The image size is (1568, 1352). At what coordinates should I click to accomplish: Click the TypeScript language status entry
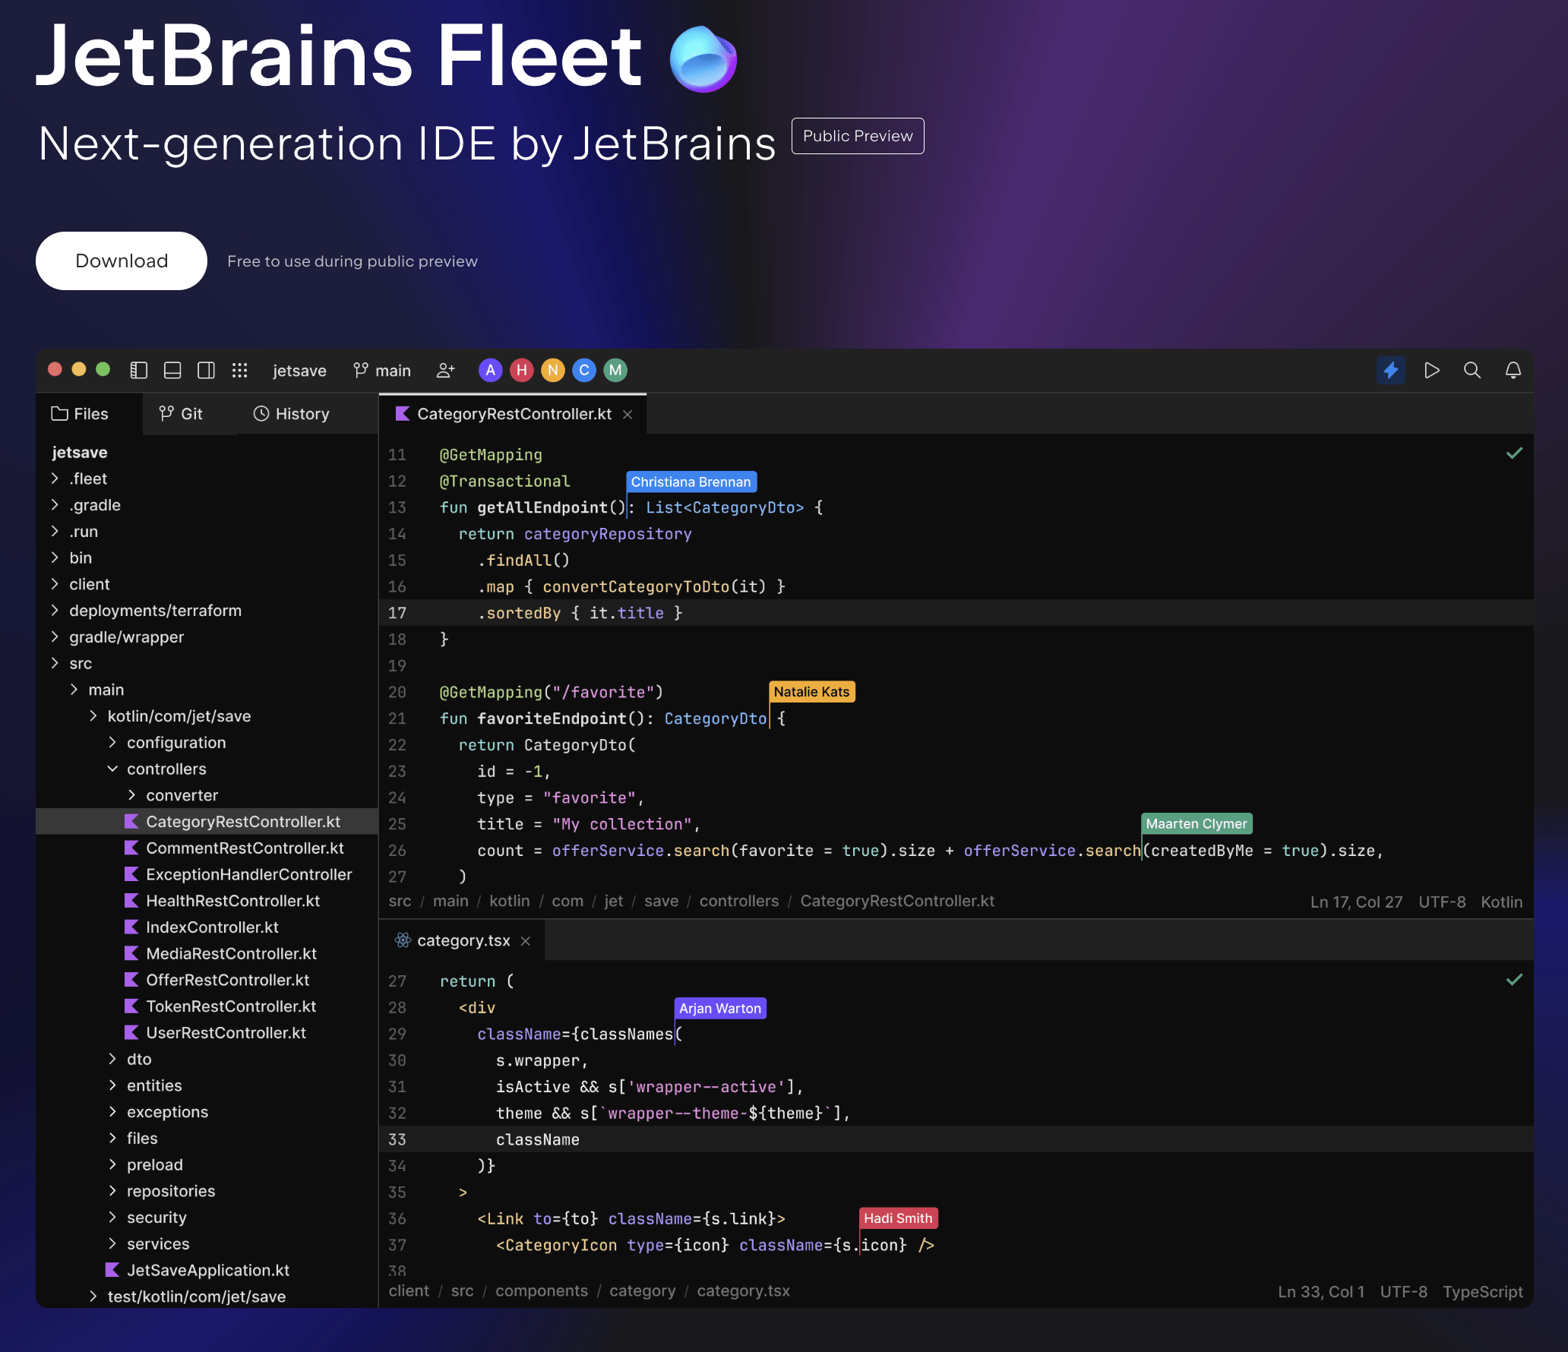click(1482, 1292)
